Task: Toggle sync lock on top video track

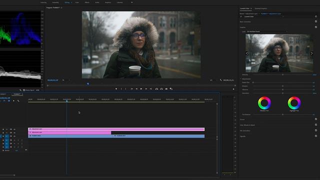Action: [11, 129]
